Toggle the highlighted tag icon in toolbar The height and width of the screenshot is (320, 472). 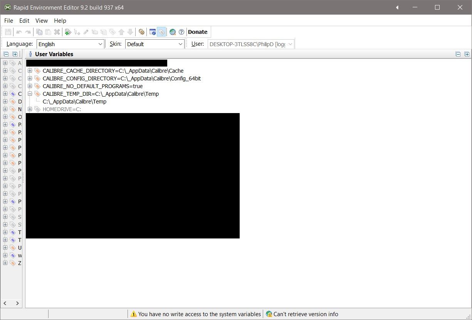tap(161, 32)
